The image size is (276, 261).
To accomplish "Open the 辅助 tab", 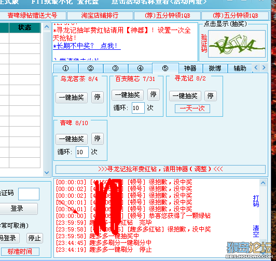I will (240, 68).
